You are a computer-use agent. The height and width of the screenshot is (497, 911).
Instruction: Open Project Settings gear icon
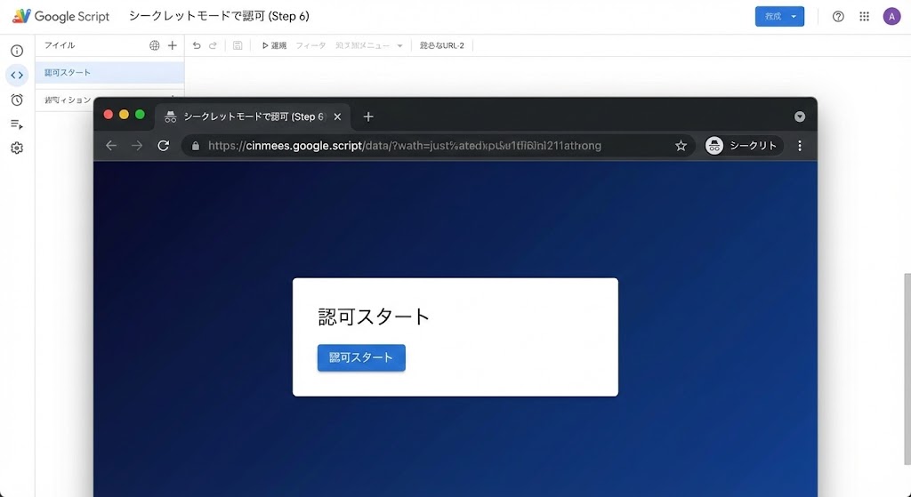pyautogui.click(x=17, y=148)
